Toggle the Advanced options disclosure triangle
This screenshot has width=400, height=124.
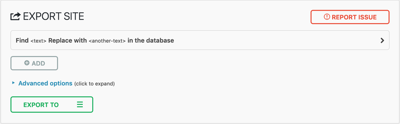[13, 83]
